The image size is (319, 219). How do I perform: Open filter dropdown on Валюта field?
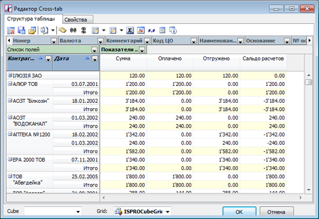click(x=100, y=41)
